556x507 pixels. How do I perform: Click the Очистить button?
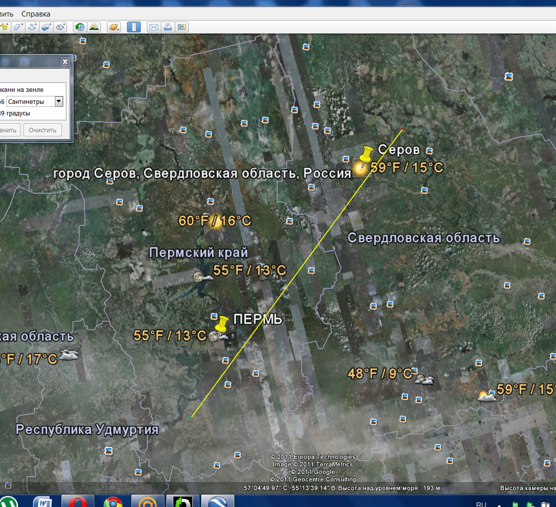pos(42,130)
